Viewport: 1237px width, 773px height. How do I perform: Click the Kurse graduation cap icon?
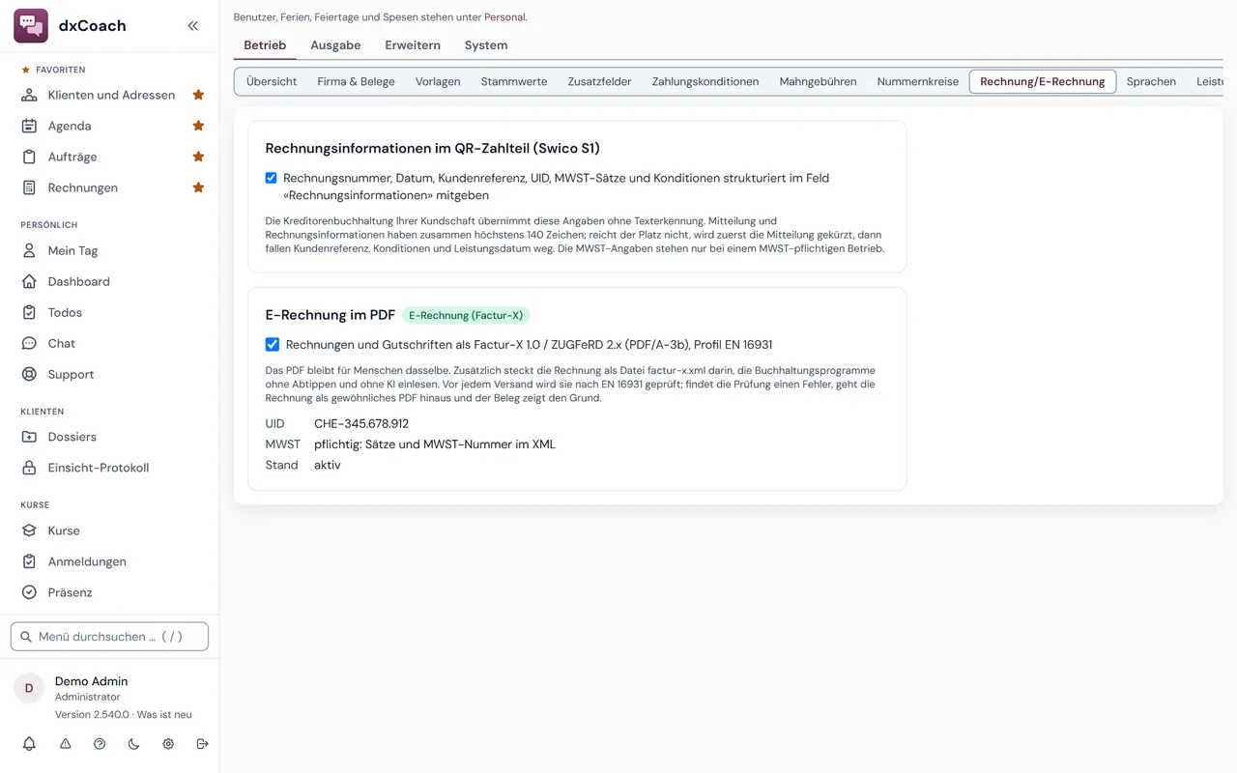(29, 530)
